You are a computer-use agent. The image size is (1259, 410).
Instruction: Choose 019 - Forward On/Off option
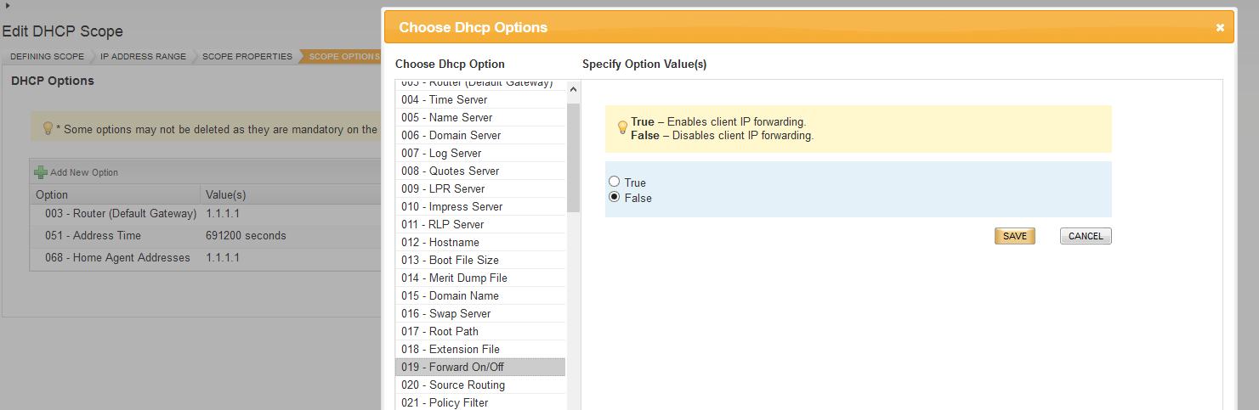click(x=480, y=367)
